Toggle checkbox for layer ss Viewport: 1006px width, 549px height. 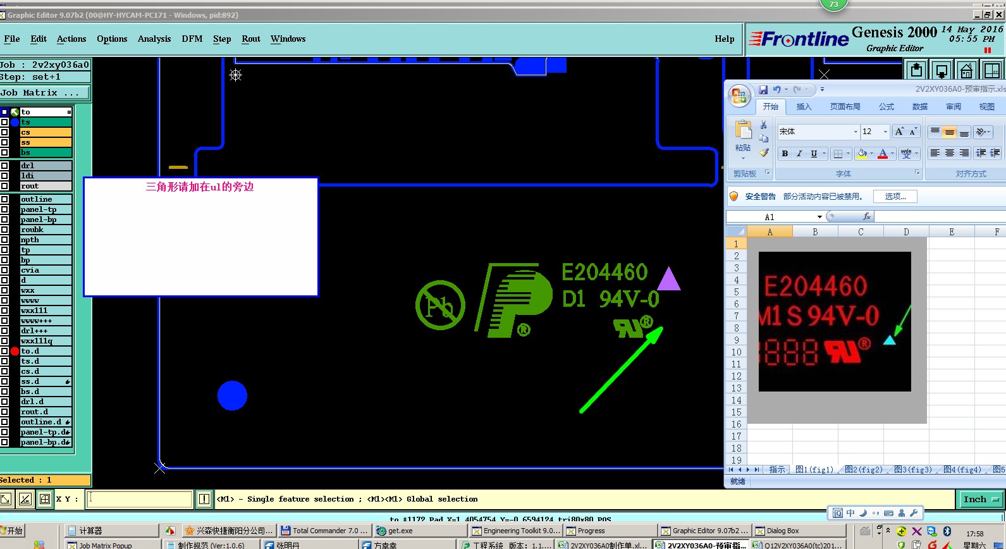4,142
